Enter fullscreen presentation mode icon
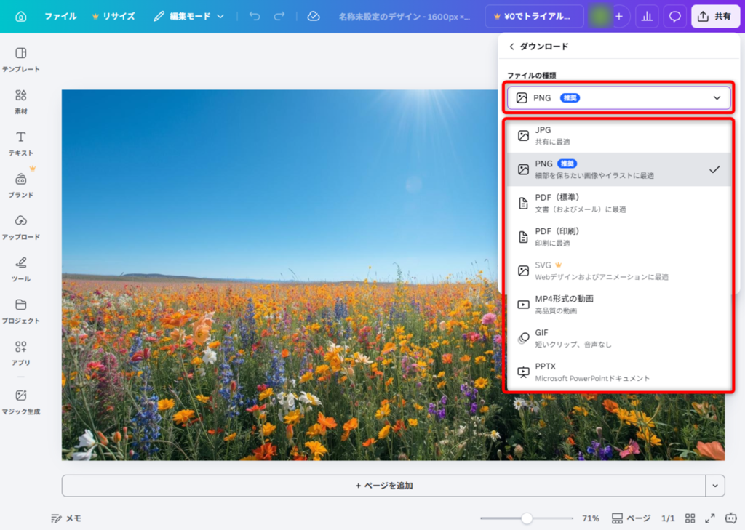Image resolution: width=745 pixels, height=530 pixels. click(710, 518)
